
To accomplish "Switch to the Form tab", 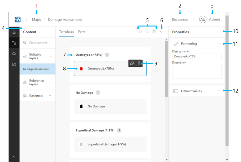I will 82,31.
